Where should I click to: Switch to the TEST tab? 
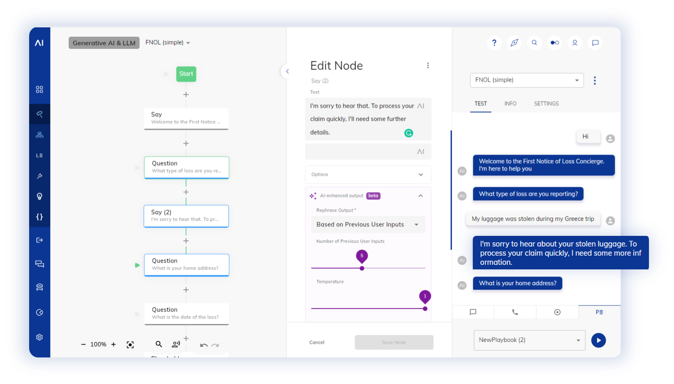pyautogui.click(x=481, y=104)
